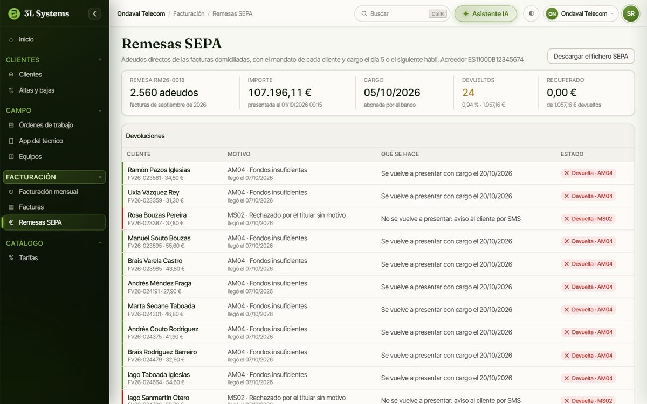The image size is (647, 404).
Task: Open Órdenes de trabajo page
Action: 54,125
